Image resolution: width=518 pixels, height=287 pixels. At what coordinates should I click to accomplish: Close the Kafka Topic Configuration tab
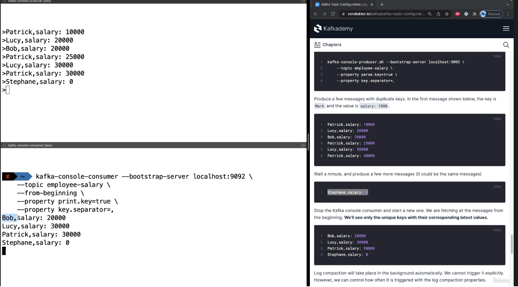(x=372, y=4)
